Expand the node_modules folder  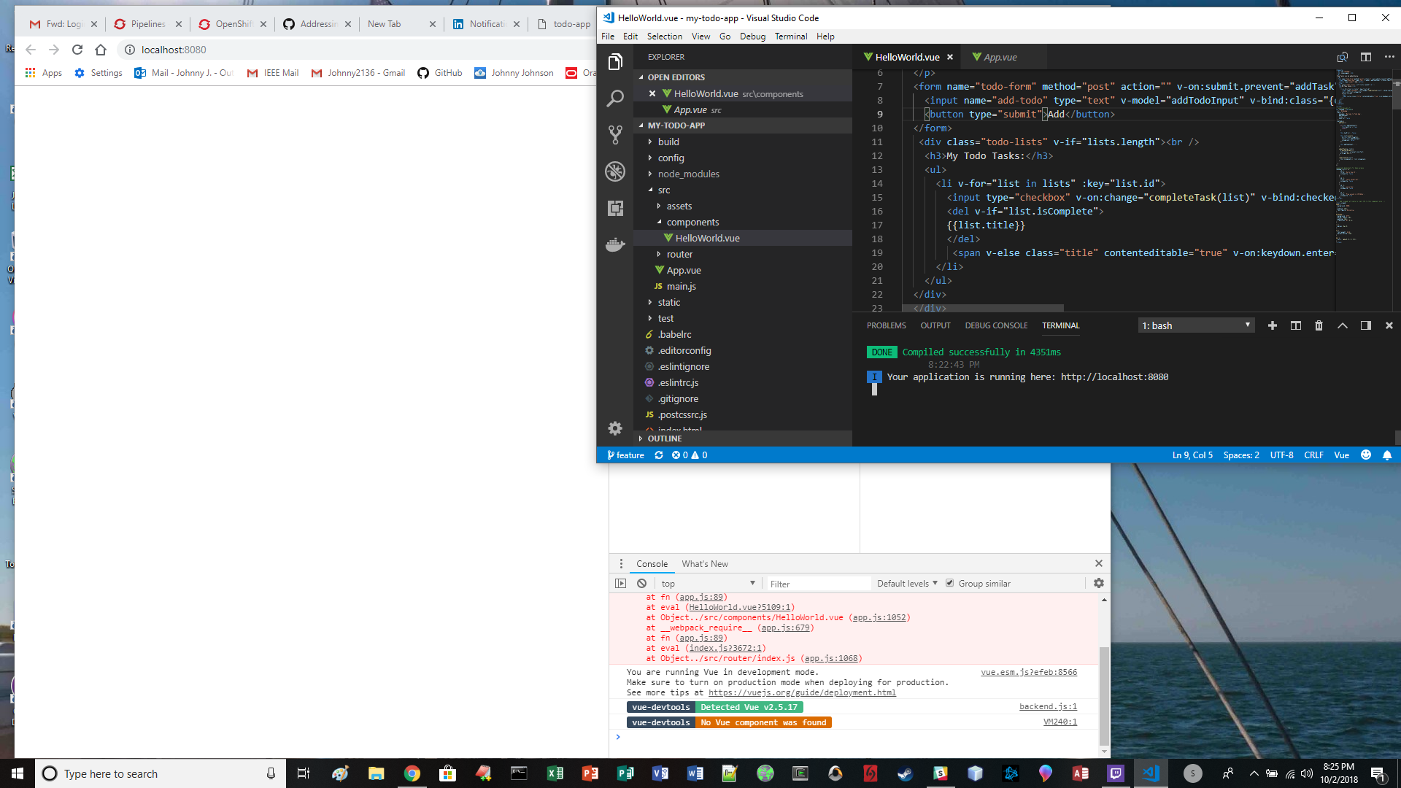(x=688, y=174)
